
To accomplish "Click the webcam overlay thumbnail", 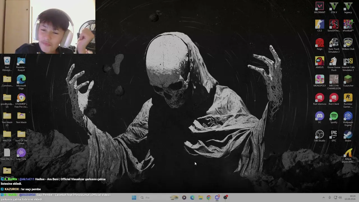I will point(48,27).
